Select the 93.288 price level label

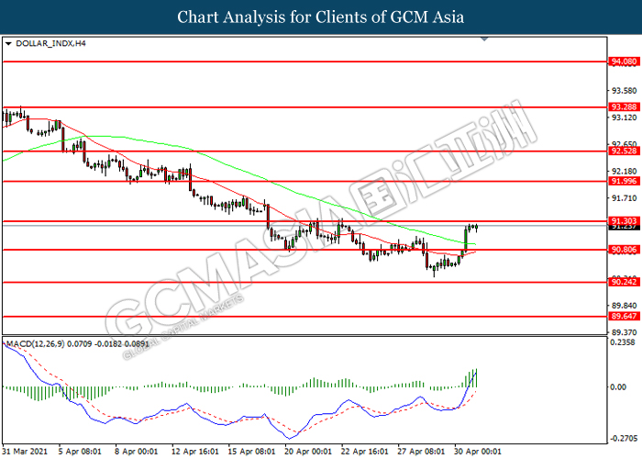point(624,107)
